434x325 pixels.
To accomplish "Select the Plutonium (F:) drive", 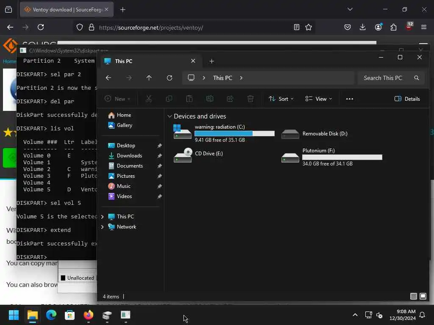I will click(331, 157).
